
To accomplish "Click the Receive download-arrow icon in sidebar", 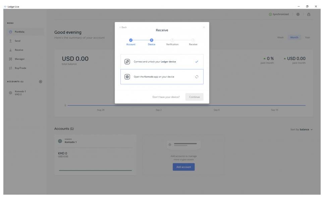I will 10,50.
